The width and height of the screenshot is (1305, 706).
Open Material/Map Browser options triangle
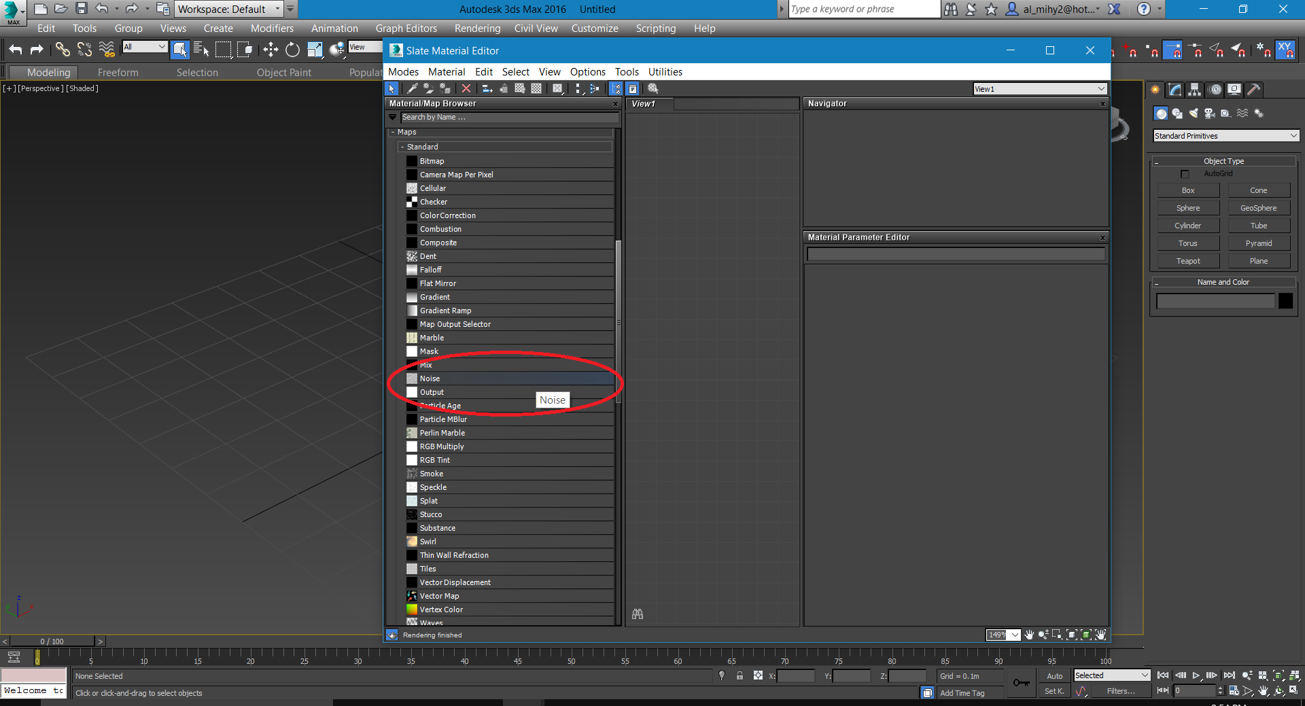392,118
